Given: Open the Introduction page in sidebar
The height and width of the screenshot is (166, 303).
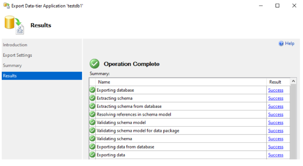Looking at the screenshot, I should [15, 45].
